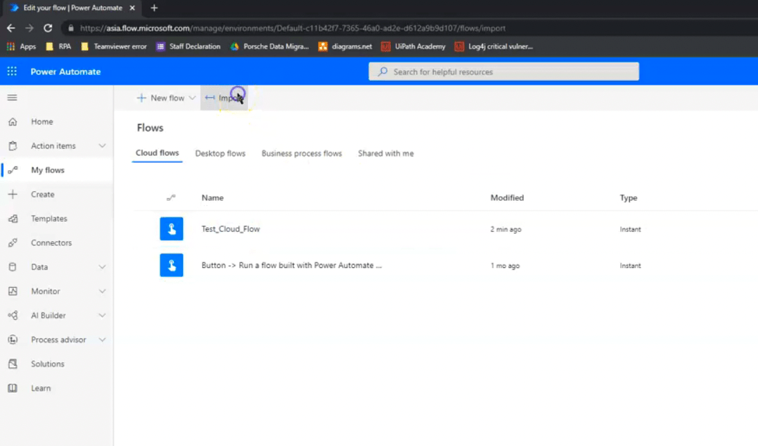
Task: Open the RPA bookmark folder
Action: click(x=58, y=46)
